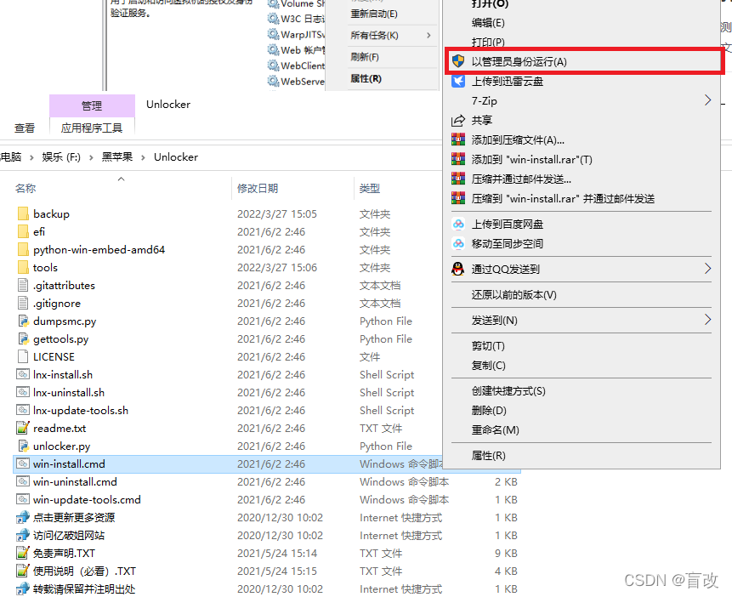The image size is (732, 597).
Task: Click the 娱乐 (F:) breadcrumb segment
Action: 61,157
